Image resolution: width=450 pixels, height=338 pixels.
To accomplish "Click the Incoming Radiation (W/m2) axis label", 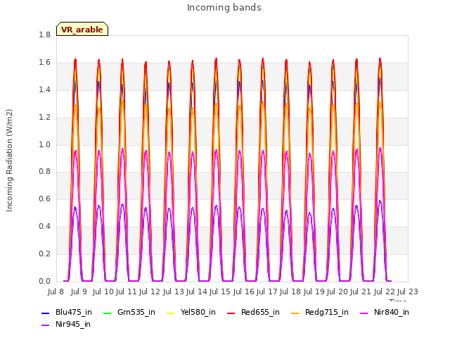I will pos(9,161).
